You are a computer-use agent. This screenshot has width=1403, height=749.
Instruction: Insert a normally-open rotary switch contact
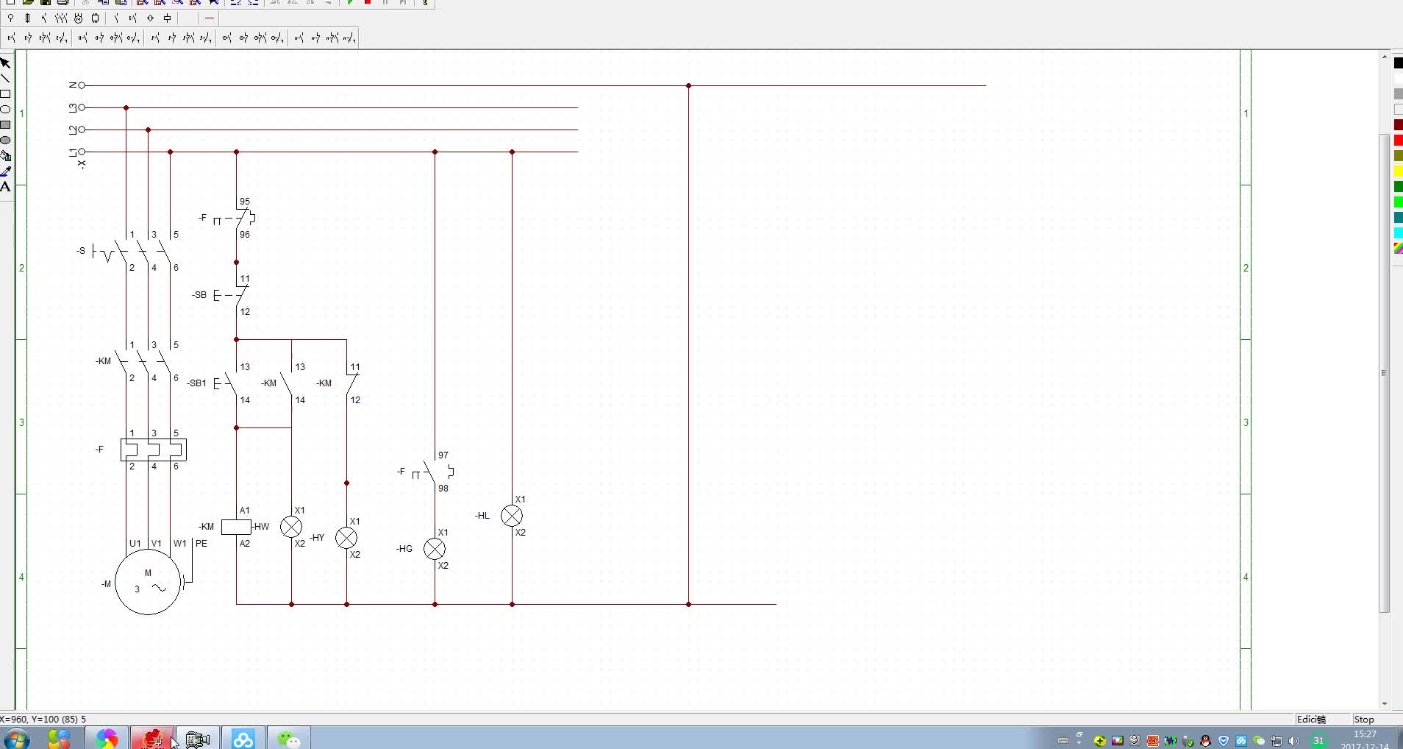(83, 38)
